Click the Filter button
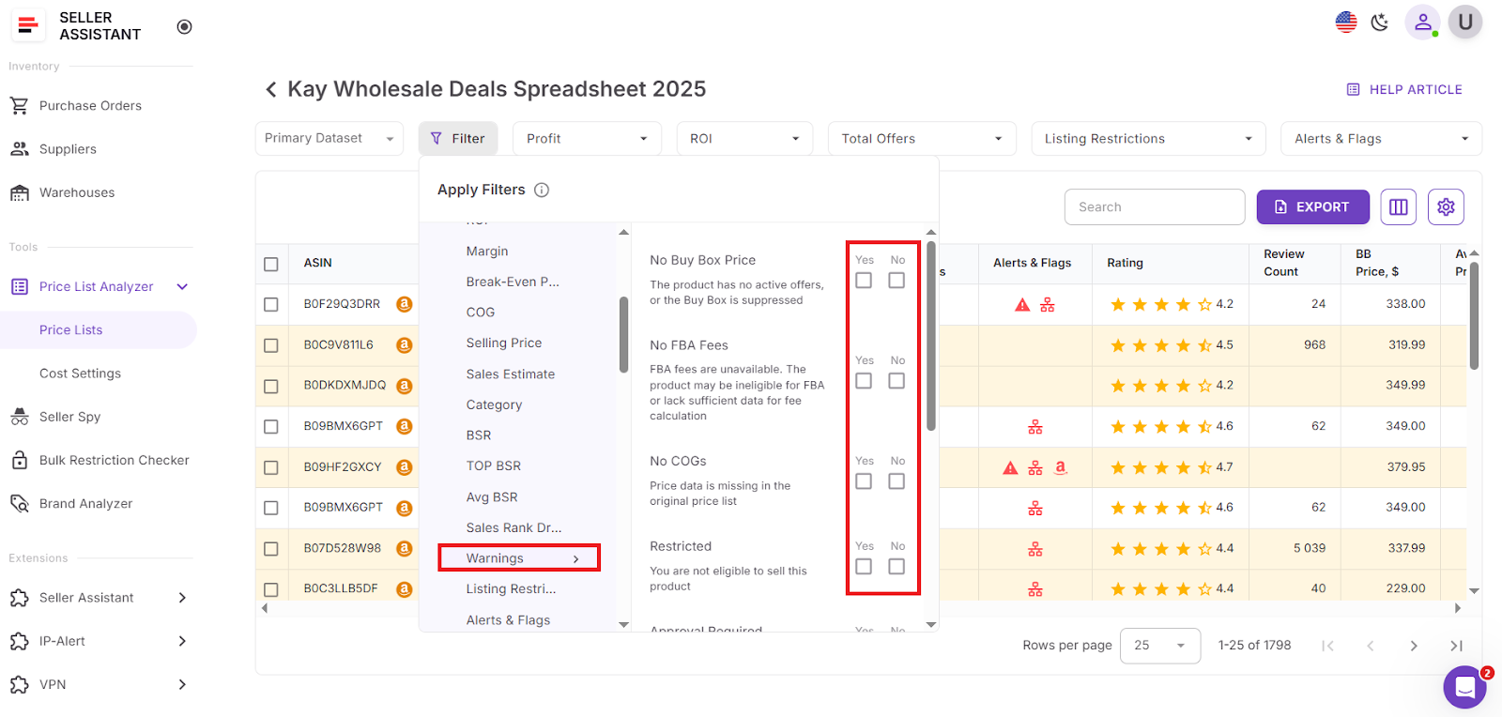Viewport: 1502px width, 717px height. pos(458,138)
